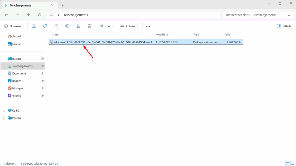Screen dimensions: 296x166
Task: Select Ce PC in the sidebar
Action: 13,110
